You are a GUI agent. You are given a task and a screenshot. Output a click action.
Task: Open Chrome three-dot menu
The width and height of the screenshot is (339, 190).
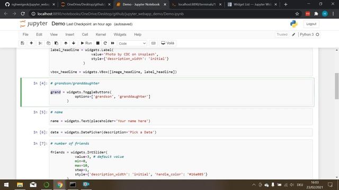click(333, 14)
